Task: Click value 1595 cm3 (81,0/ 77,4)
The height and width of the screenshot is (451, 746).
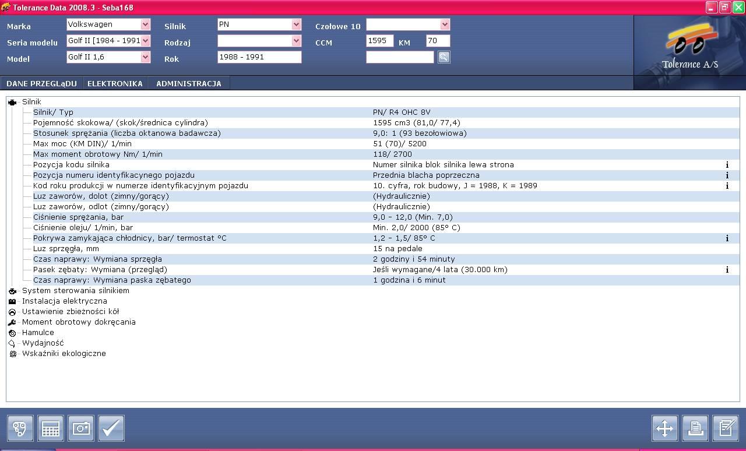Action: [x=417, y=123]
